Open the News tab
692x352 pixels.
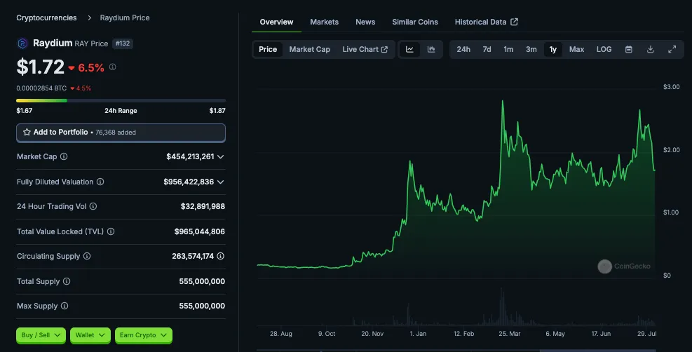(365, 22)
